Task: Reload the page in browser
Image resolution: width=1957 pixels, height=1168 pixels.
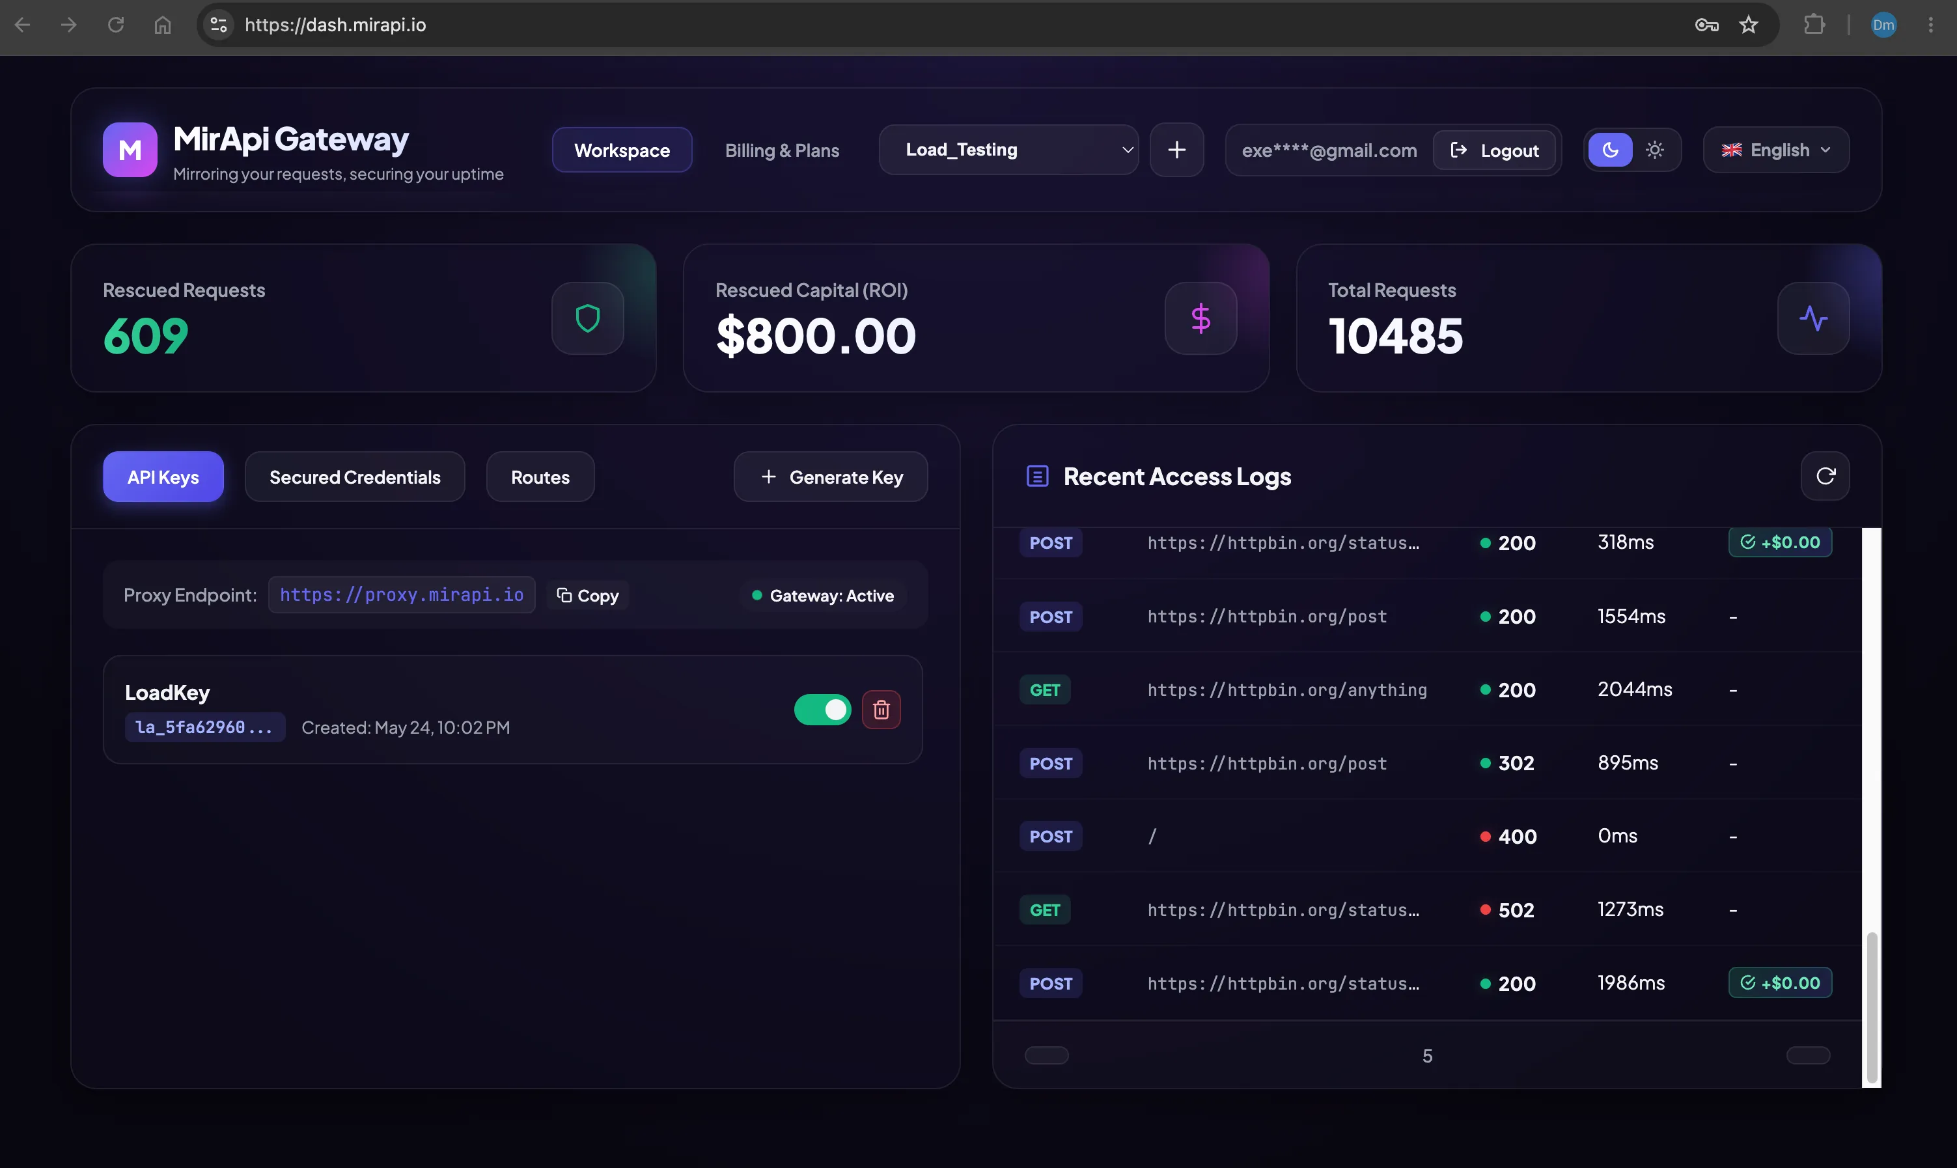Action: pyautogui.click(x=116, y=25)
